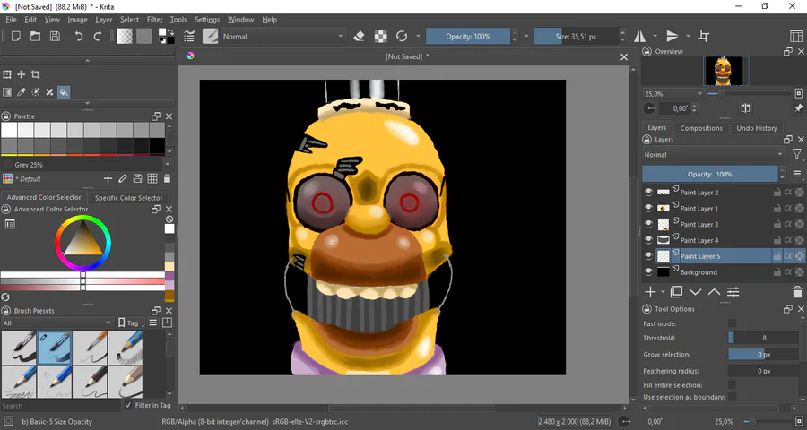Select the Color Sampler eyedropper tool
This screenshot has height=430, width=807.
[22, 92]
